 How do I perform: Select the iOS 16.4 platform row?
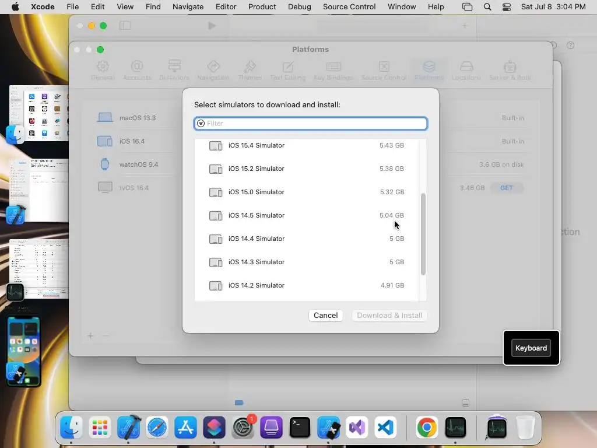(x=311, y=141)
